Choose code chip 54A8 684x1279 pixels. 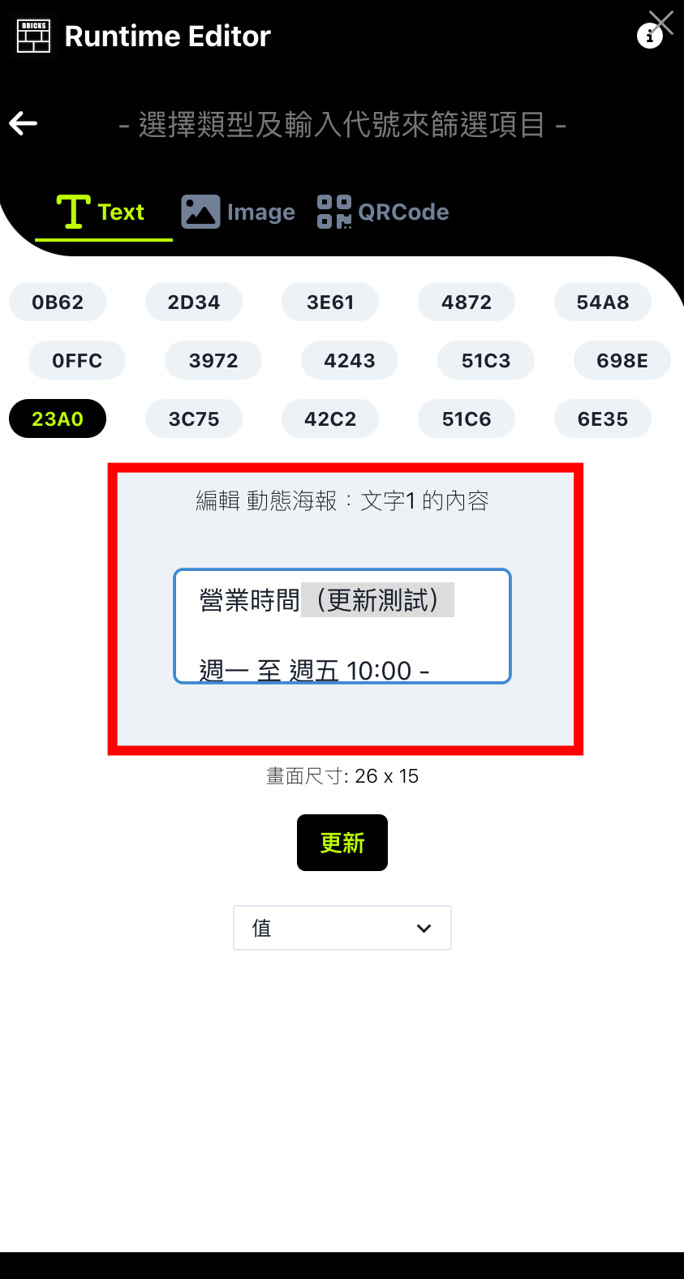click(603, 303)
